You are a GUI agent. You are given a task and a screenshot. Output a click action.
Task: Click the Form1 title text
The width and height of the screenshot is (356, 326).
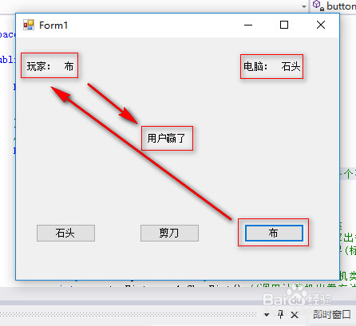coord(53,26)
